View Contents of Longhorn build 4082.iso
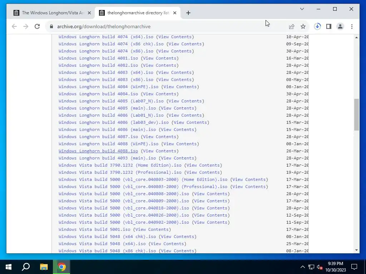This screenshot has height=274, width=366. click(x=160, y=65)
